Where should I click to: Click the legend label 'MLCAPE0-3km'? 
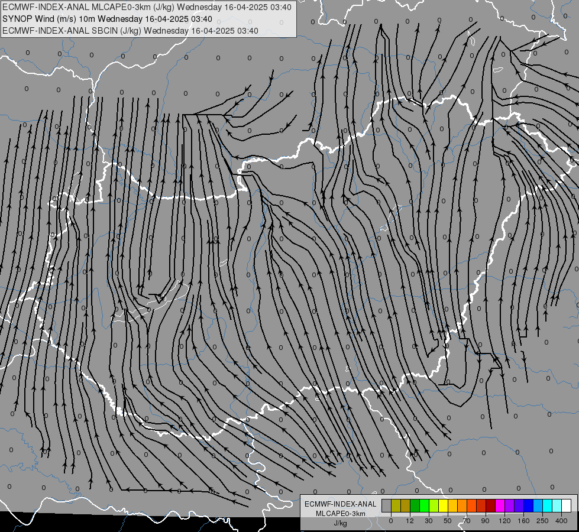point(341,514)
